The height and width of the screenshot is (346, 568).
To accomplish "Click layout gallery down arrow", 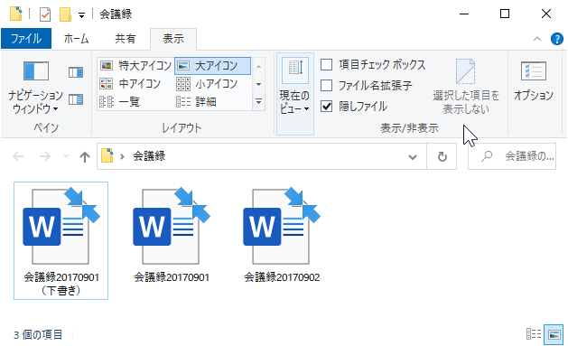I will pos(258,84).
